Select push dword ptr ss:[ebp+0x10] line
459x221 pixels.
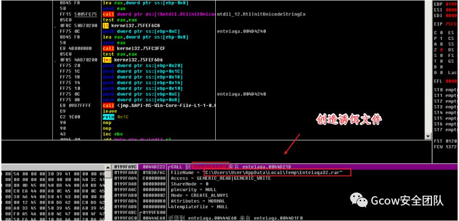[143, 88]
